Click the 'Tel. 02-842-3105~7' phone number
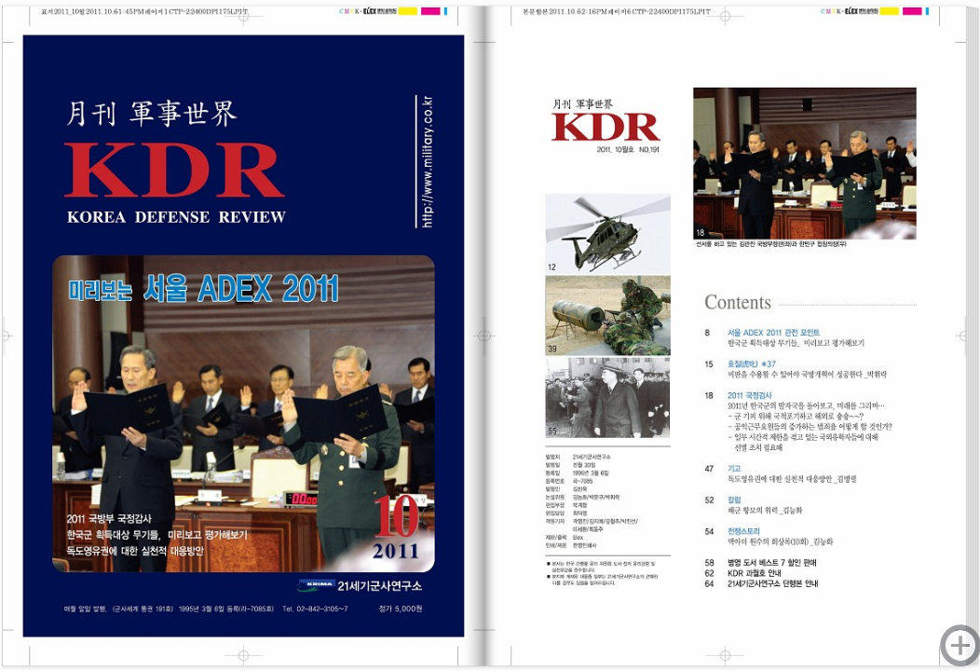 click(x=315, y=609)
